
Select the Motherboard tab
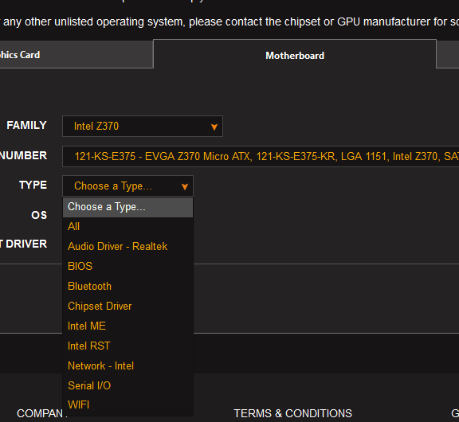click(295, 55)
